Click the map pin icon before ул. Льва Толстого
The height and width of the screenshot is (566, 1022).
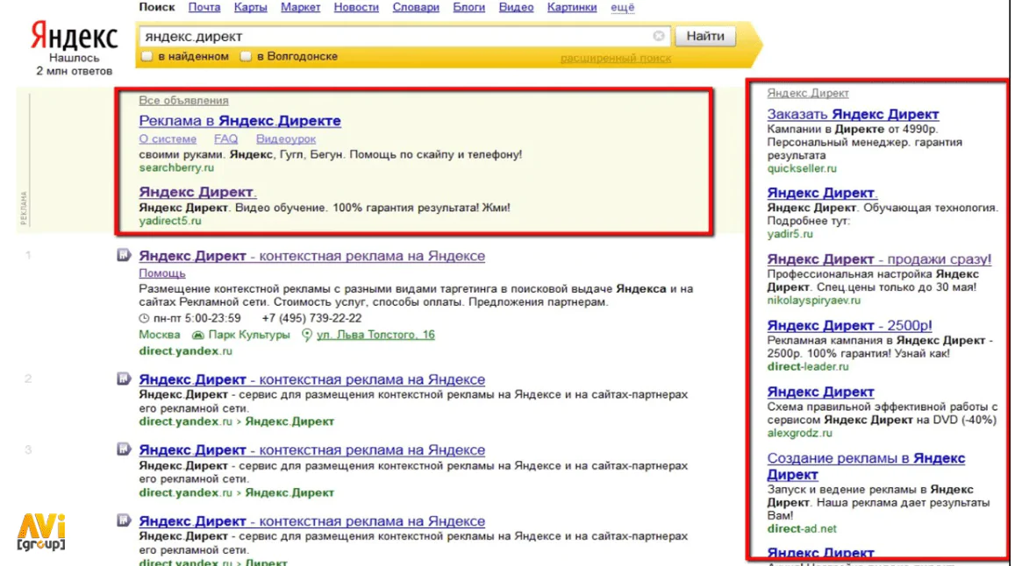tap(307, 335)
